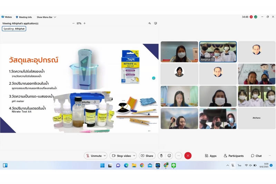This screenshot has width=276, height=184.
Task: Expand the Show Menu Bar chevron
Action: 55,17
